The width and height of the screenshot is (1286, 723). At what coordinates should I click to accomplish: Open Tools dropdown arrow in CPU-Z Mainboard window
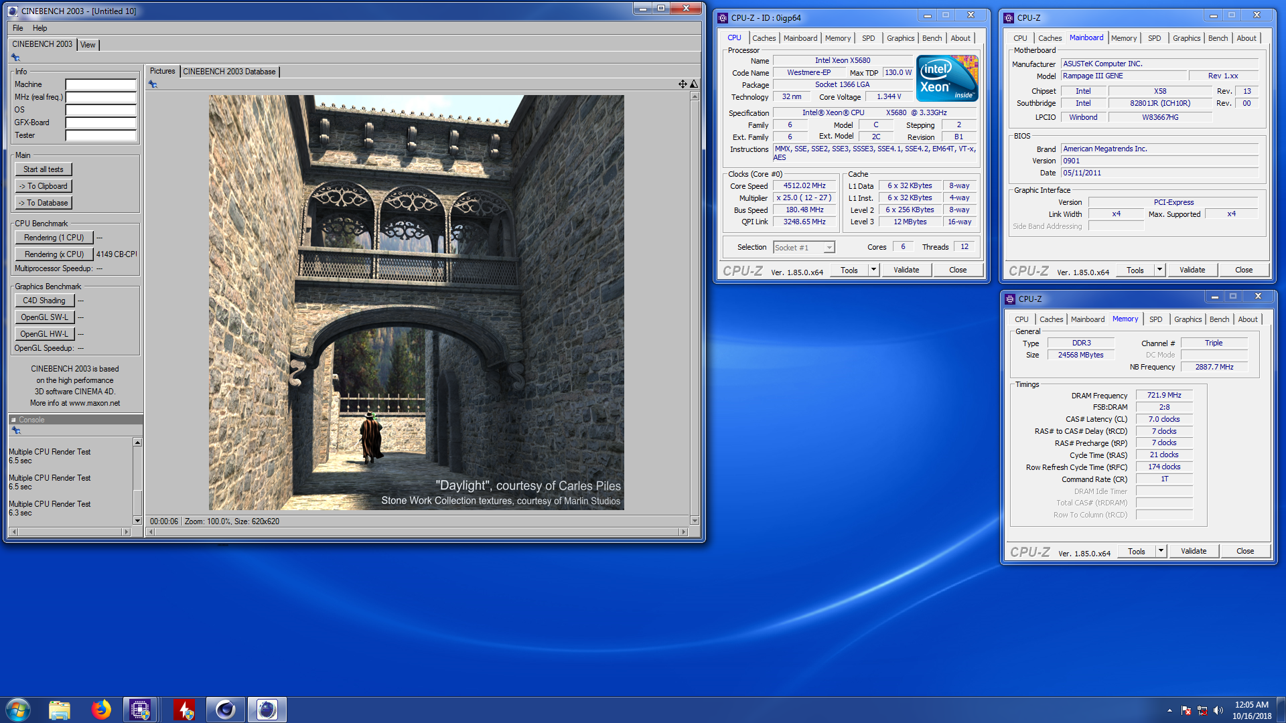(1159, 270)
